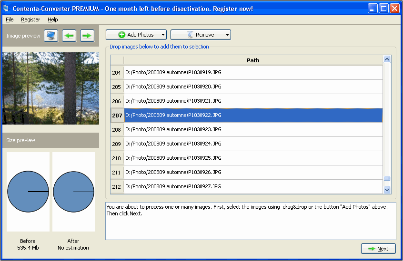The height and width of the screenshot is (261, 403).
Task: Click row number 206 header
Action: click(117, 101)
